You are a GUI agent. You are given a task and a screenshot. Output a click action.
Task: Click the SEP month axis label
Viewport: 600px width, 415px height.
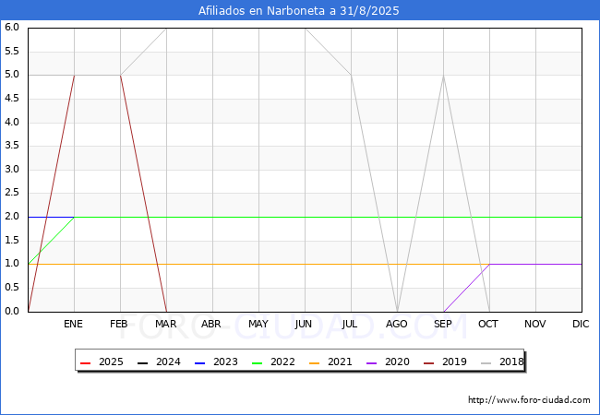click(443, 325)
